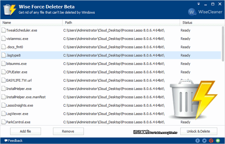Viewport: 225px width, 144px height.
Task: Click the vertical scrollbar thumb
Action: 223,44
